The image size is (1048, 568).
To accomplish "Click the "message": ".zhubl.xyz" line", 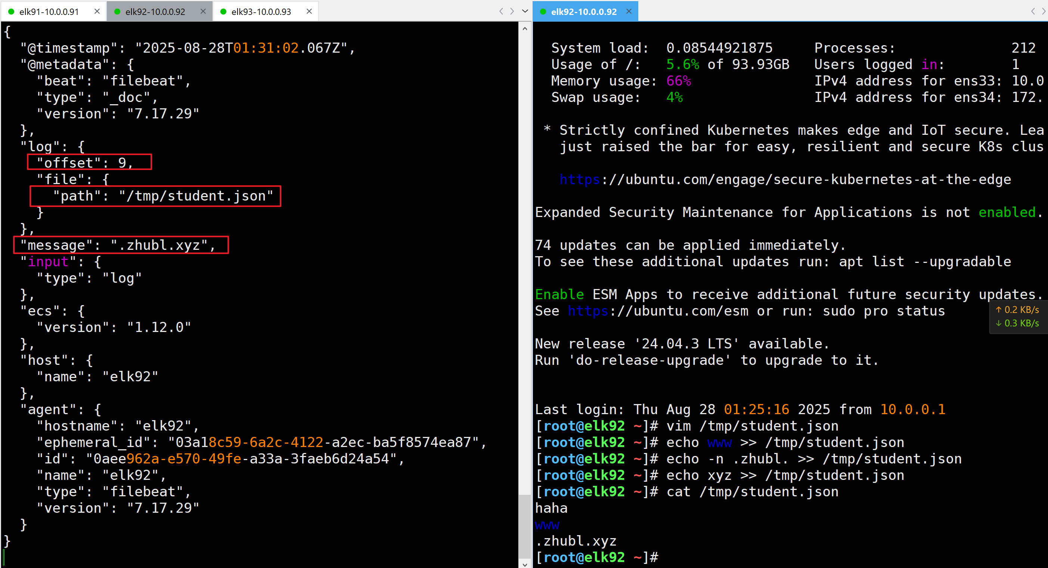I will coord(118,245).
